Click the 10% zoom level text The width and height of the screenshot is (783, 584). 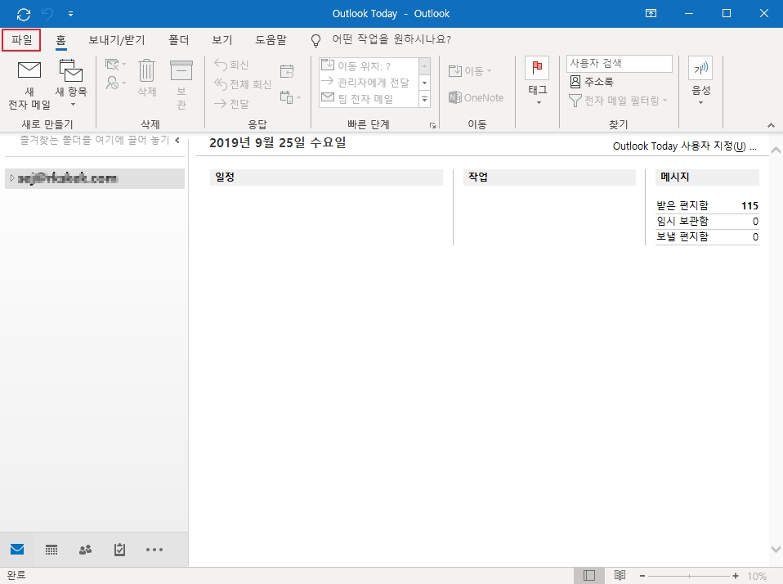(x=757, y=576)
